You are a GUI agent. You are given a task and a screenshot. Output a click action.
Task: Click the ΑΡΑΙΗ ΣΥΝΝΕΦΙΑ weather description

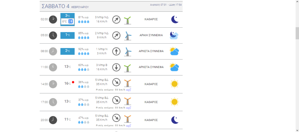(151, 35)
